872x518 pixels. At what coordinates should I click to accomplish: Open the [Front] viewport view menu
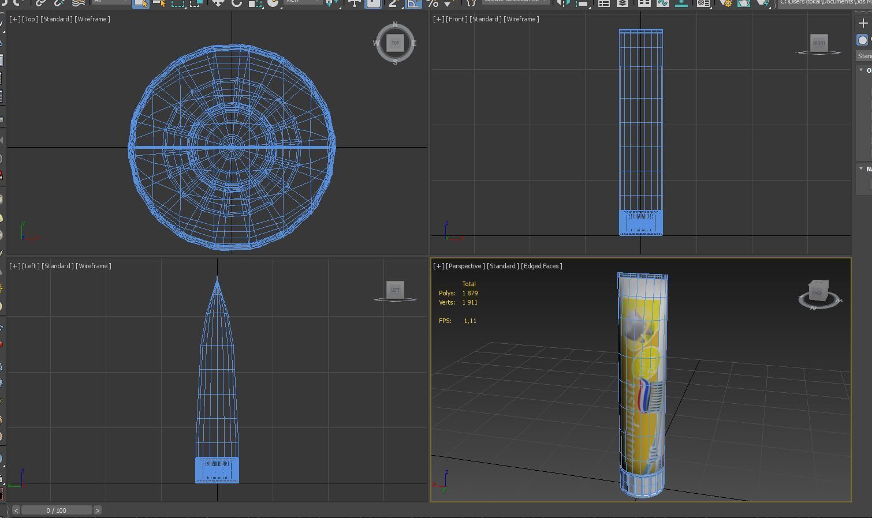click(x=457, y=19)
